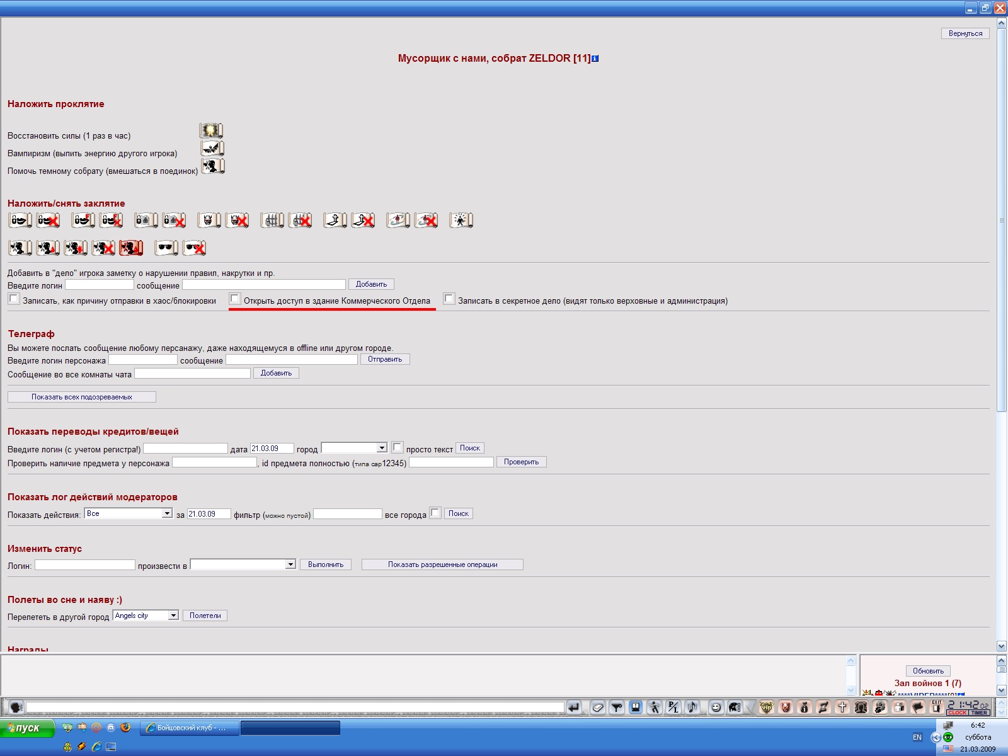Click the eraser clear chat icon

598,707
